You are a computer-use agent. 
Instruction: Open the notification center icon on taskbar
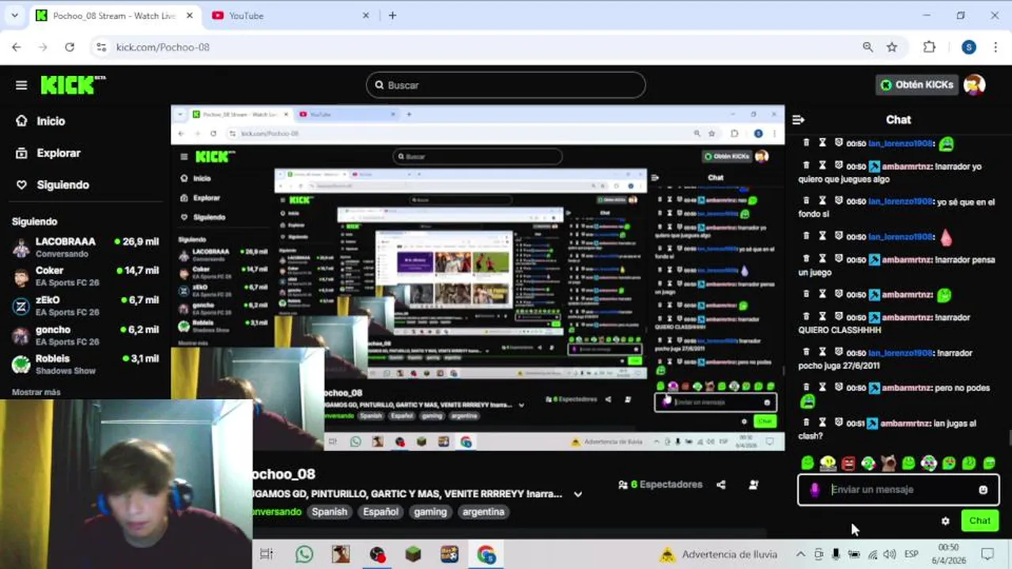(x=987, y=555)
